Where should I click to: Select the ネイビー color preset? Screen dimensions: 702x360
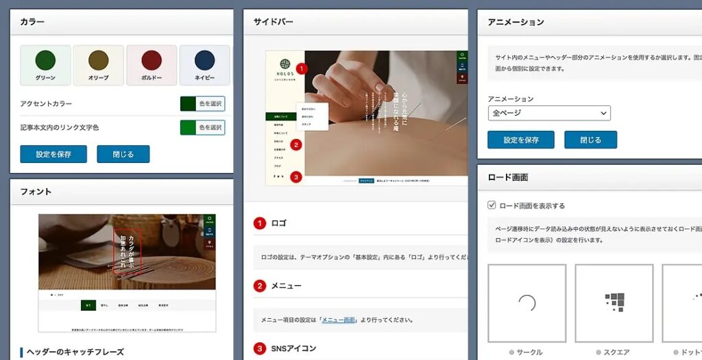pyautogui.click(x=204, y=65)
